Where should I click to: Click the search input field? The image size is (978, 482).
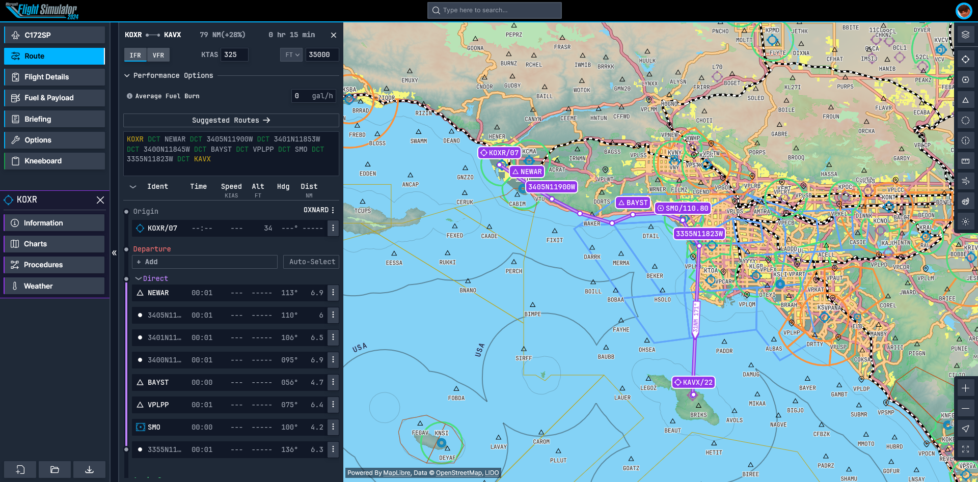(494, 10)
